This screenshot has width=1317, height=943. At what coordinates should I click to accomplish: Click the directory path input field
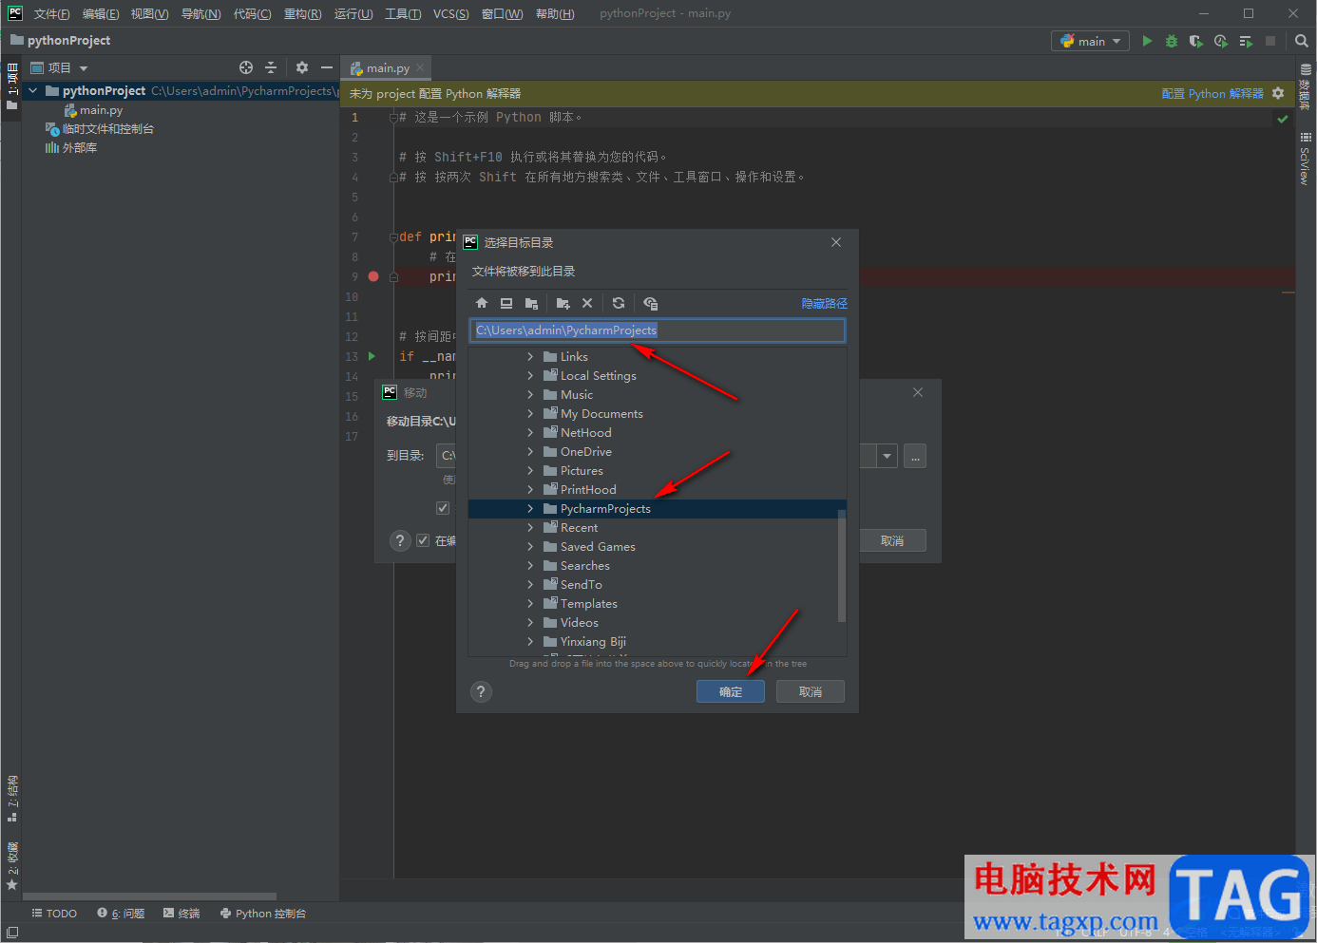657,330
